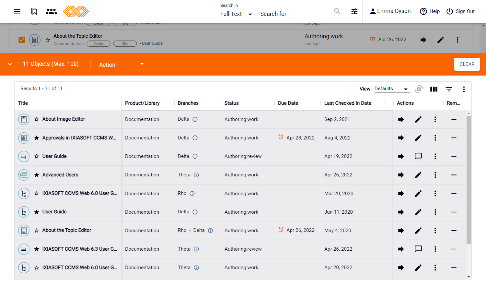Open the groups people icon
The image size is (486, 286).
point(51,11)
